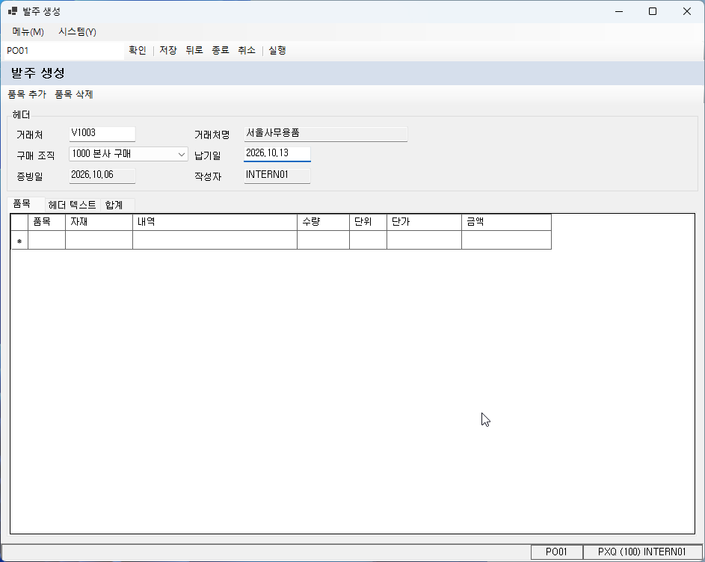This screenshot has width=705, height=562.
Task: Click the PXQ (100) INTERN01 status entry
Action: (642, 552)
